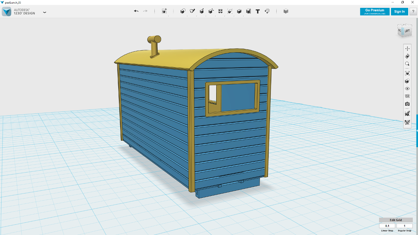
Task: Select the Orbit navigation tool
Action: click(x=407, y=56)
